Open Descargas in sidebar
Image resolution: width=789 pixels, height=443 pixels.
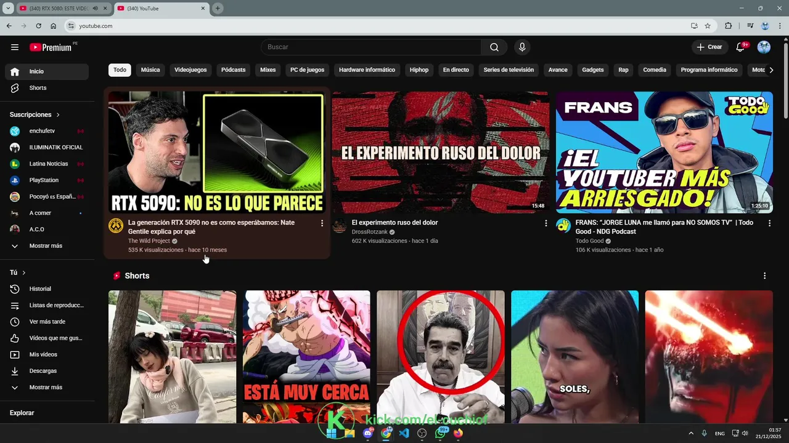47,371
